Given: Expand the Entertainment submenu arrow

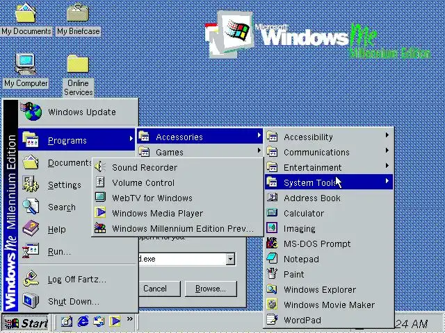Looking at the screenshot, I should [387, 166].
